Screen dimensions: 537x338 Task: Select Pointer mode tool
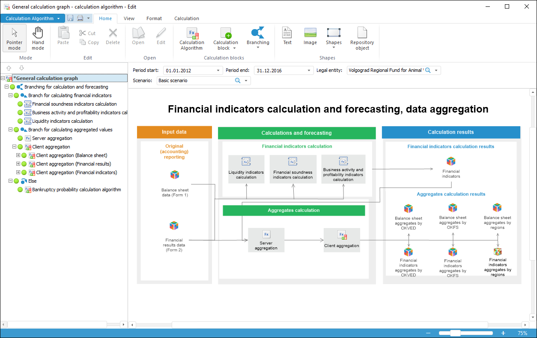pos(14,38)
